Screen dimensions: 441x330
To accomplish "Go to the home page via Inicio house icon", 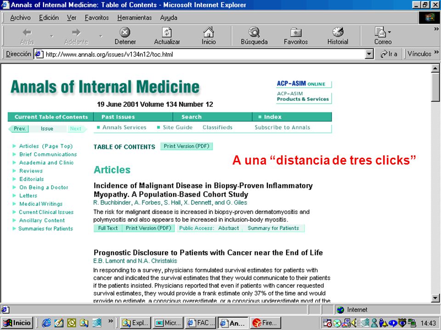I will 209,33.
